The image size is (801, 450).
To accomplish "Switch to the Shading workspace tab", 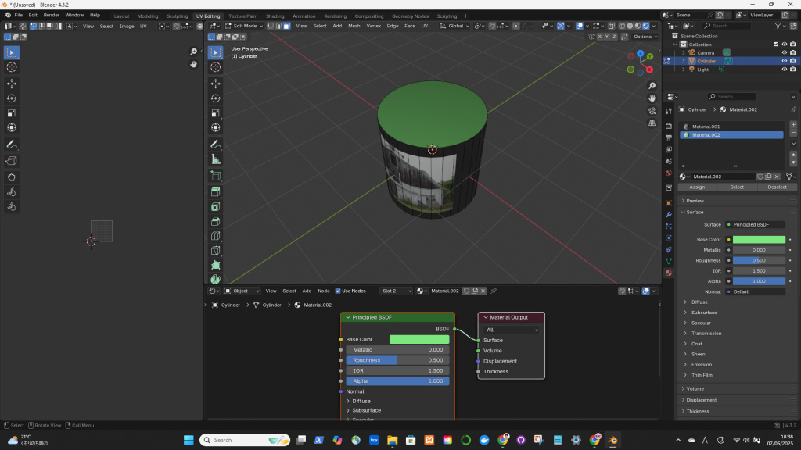I will (x=275, y=16).
